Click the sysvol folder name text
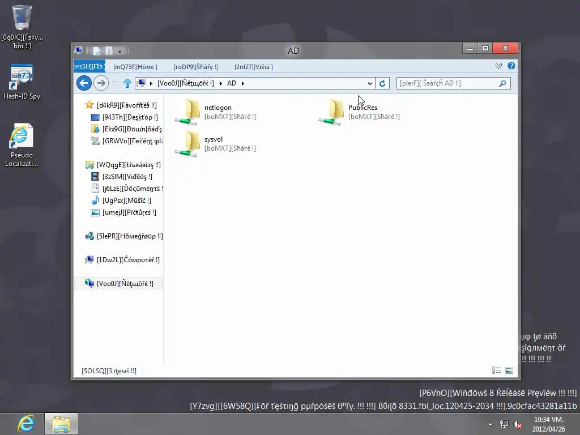Screen dimensions: 580x435 214,139
